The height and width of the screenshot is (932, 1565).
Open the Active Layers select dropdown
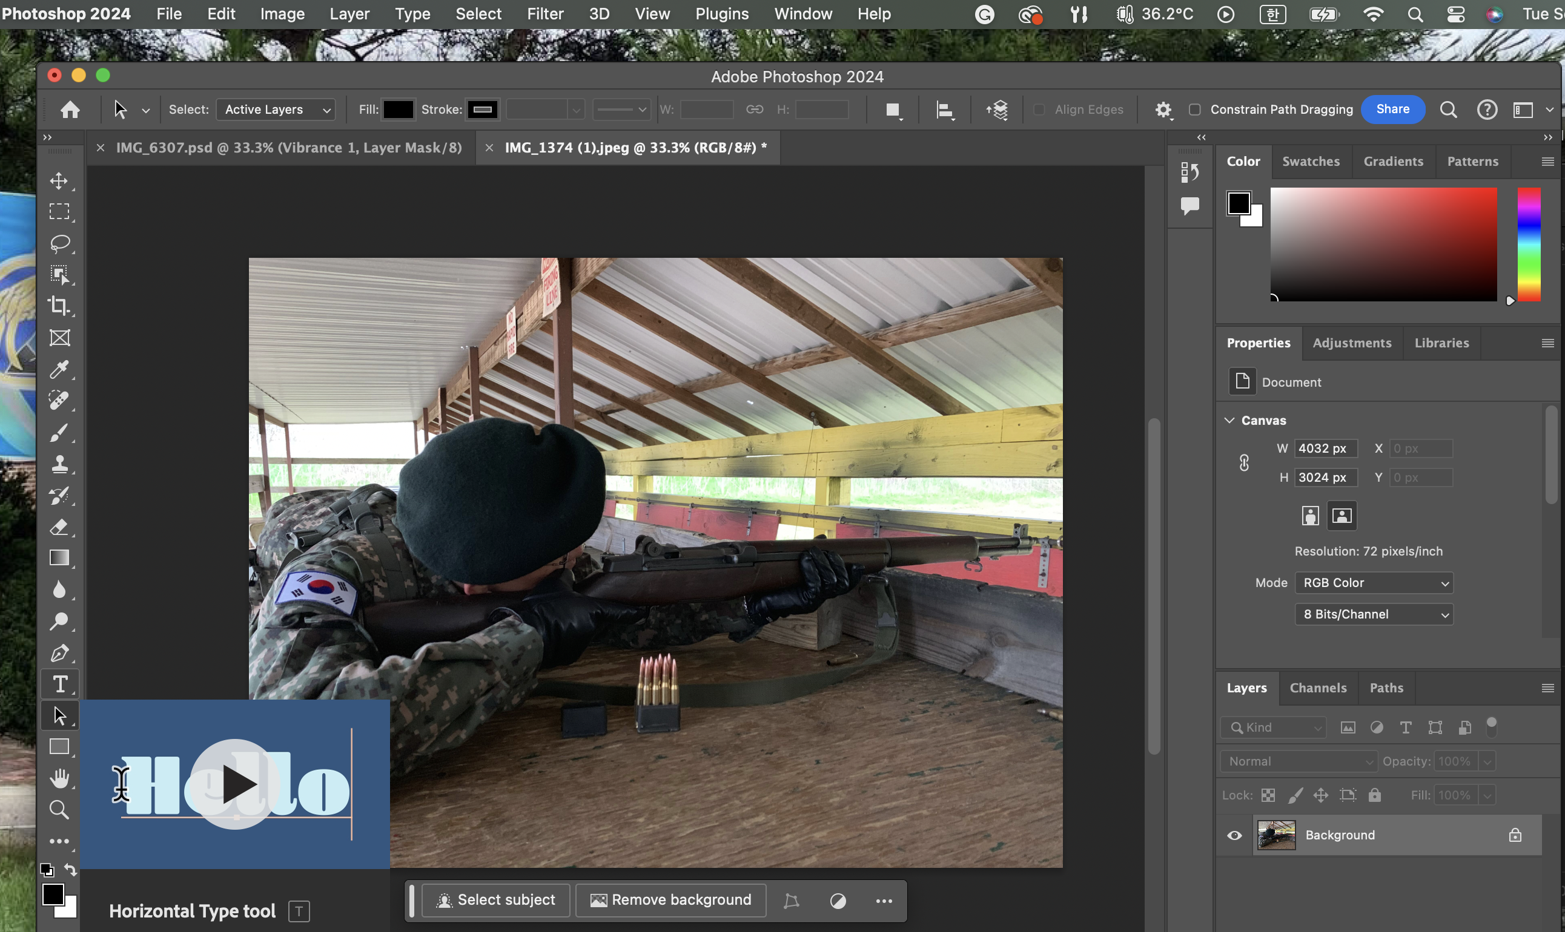[276, 110]
